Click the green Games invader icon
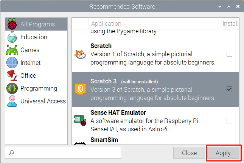 point(12,50)
